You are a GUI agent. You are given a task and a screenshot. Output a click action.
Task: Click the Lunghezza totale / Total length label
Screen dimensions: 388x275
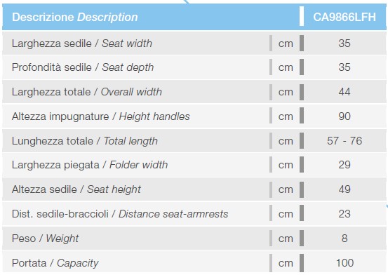click(x=85, y=141)
